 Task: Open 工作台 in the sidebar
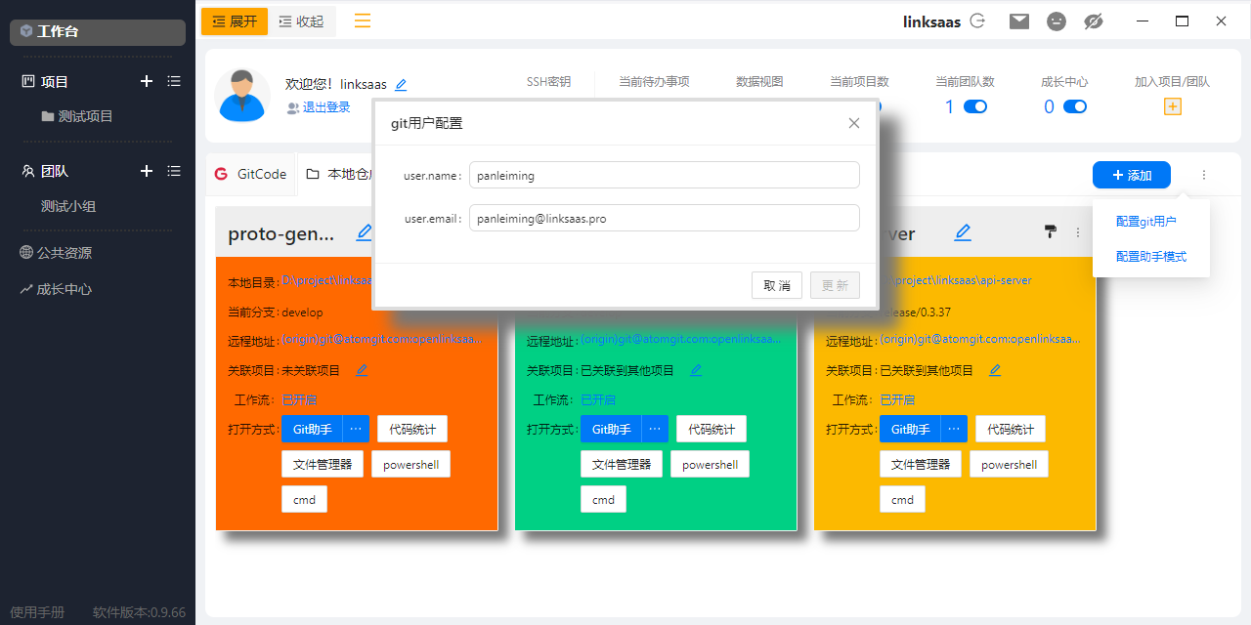[98, 32]
